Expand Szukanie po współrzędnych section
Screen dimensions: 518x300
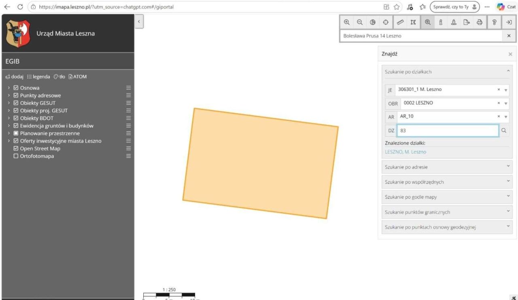point(447,182)
